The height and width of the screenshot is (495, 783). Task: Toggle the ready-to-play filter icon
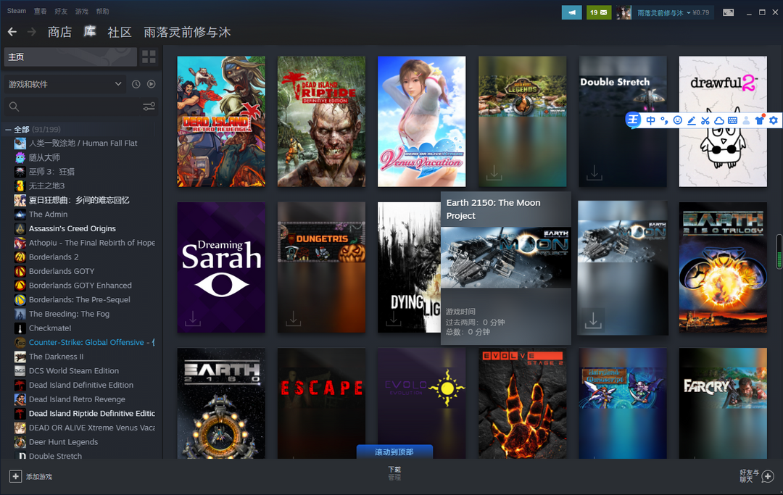(152, 84)
